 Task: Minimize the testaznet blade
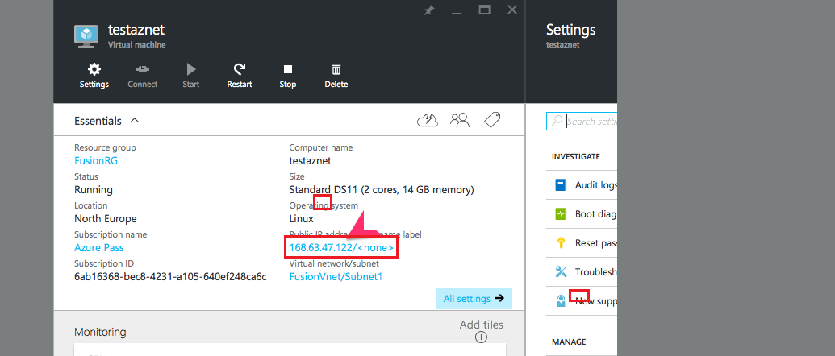tap(457, 12)
